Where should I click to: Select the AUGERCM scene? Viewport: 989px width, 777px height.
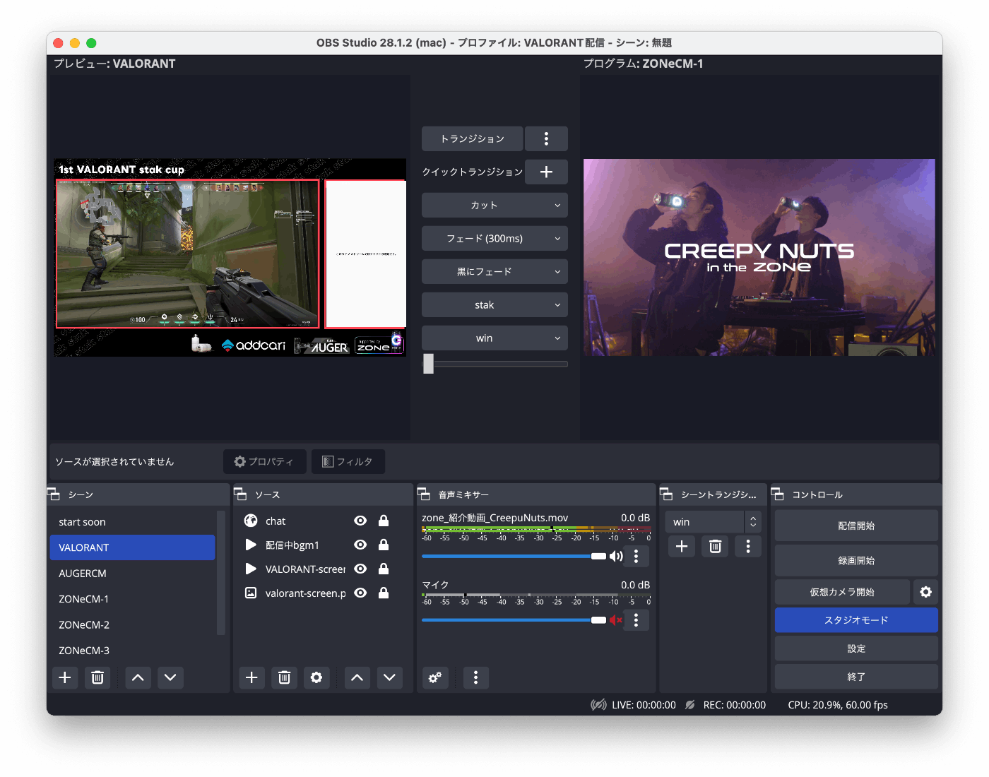tap(132, 574)
